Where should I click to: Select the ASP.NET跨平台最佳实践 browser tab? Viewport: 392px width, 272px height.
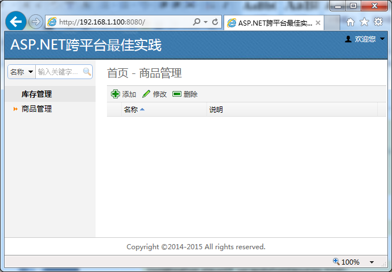(x=274, y=23)
